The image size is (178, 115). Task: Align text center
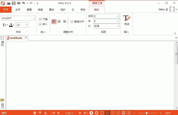pos(59,22)
